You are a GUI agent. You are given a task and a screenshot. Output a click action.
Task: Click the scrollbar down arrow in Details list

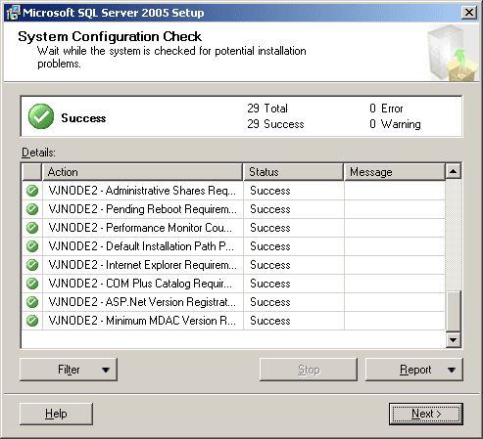tap(454, 340)
